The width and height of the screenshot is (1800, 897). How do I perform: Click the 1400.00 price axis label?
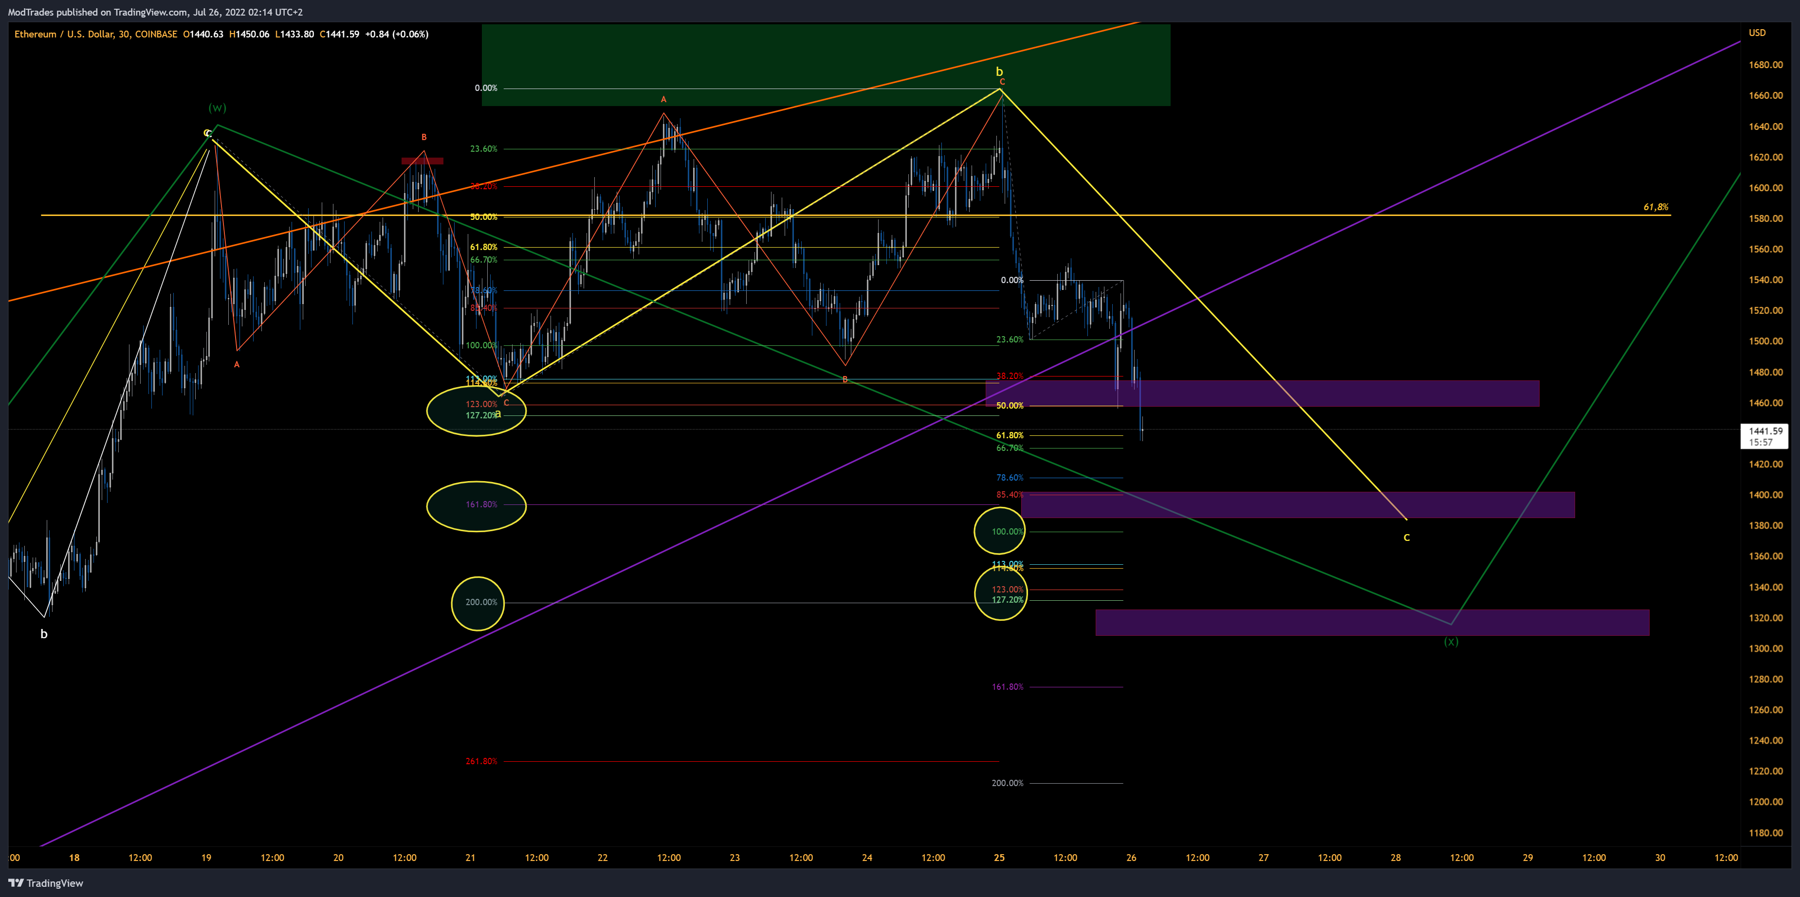tap(1766, 495)
